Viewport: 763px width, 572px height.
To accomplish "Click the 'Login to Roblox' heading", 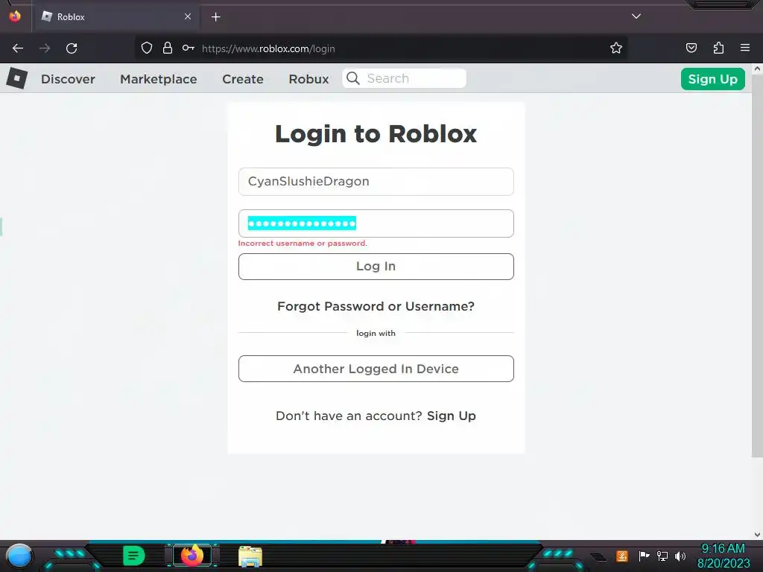I will 376,134.
